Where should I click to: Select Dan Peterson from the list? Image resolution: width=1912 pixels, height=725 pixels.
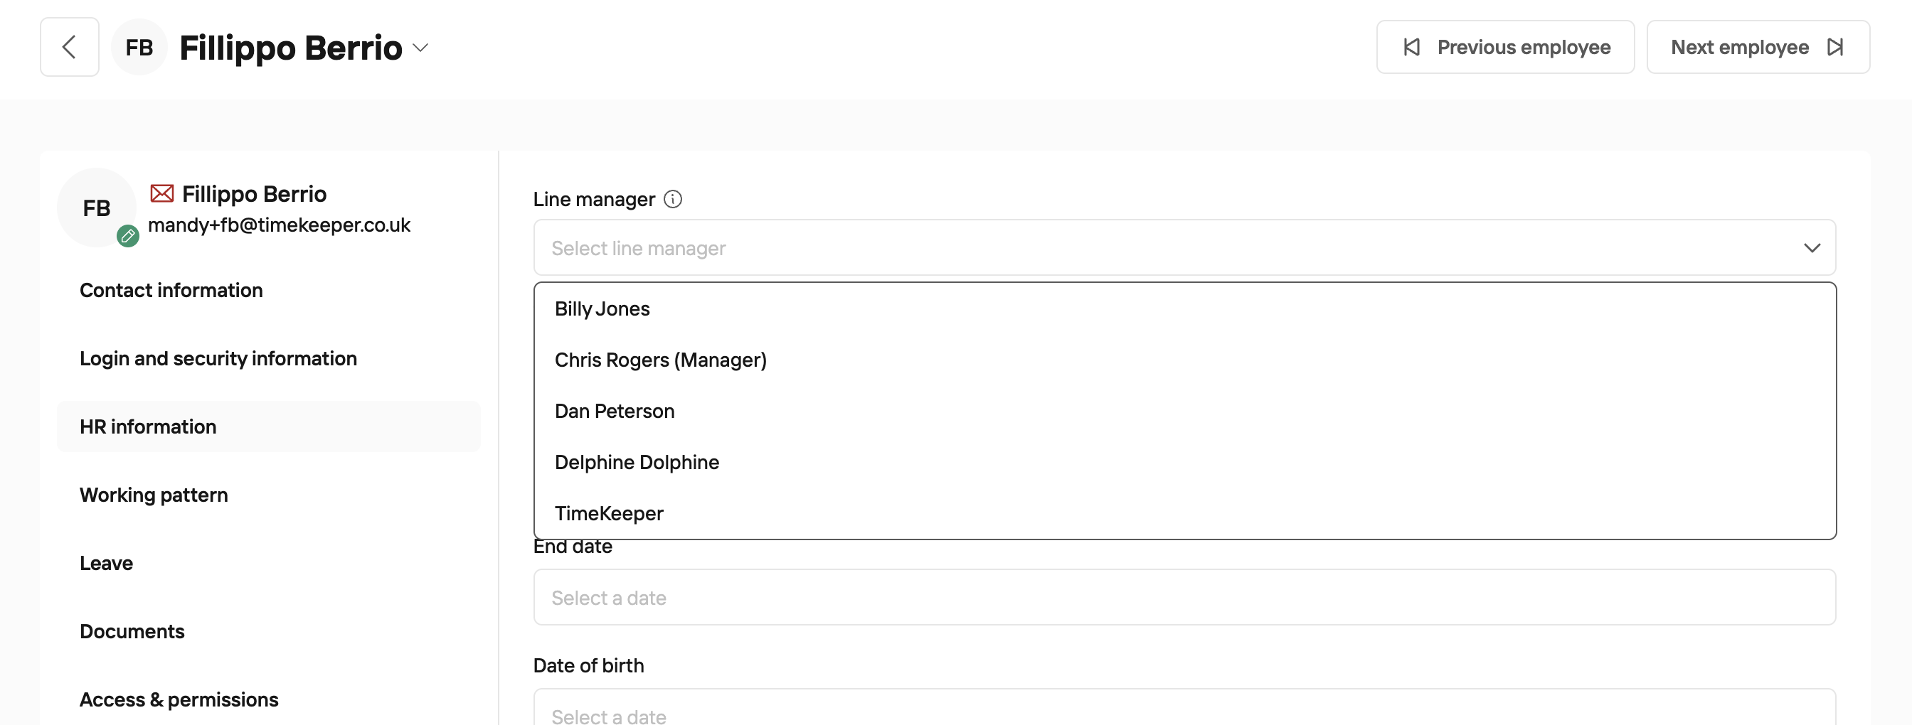[x=1184, y=411]
